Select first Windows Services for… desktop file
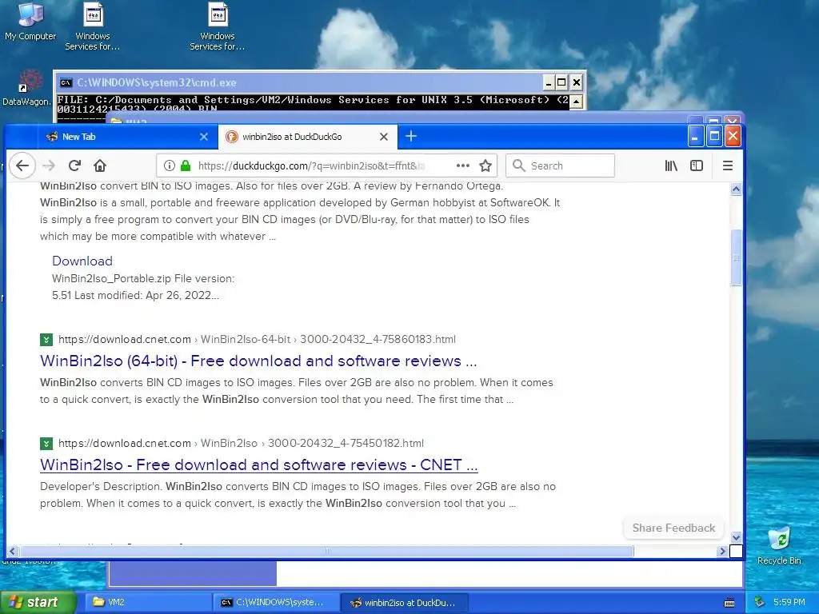 coord(93,26)
